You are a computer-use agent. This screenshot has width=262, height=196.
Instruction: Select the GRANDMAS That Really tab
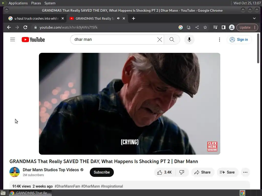(95, 18)
